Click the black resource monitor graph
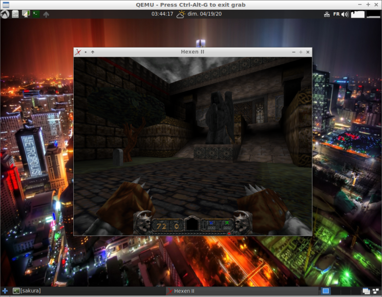The height and width of the screenshot is (297, 382). 373,14
